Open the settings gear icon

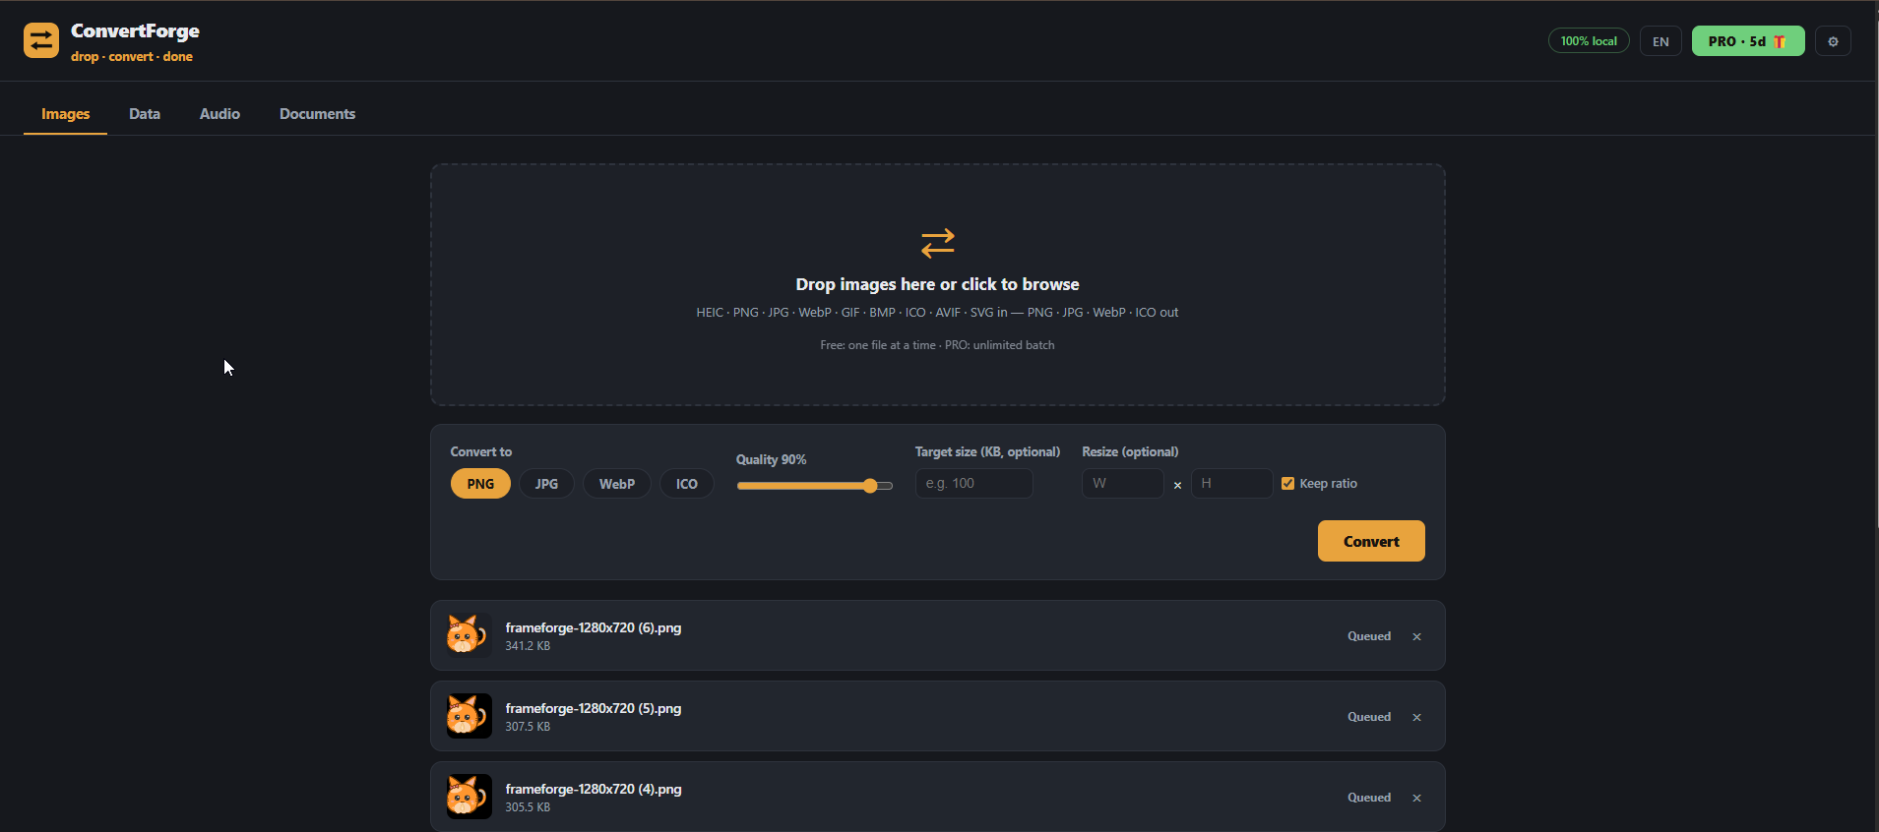coord(1833,41)
